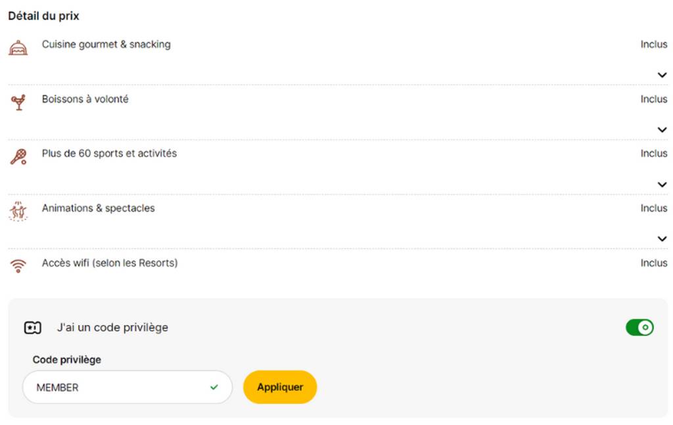Click the Plus de 60 sports et activités label
Screen dimensions: 673x425
point(109,154)
